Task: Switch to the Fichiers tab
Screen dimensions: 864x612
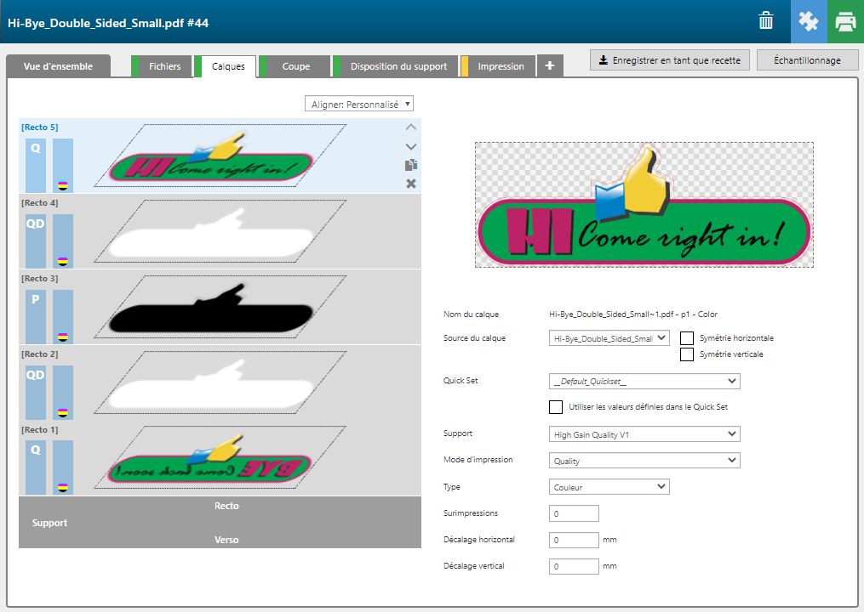Action: 164,66
